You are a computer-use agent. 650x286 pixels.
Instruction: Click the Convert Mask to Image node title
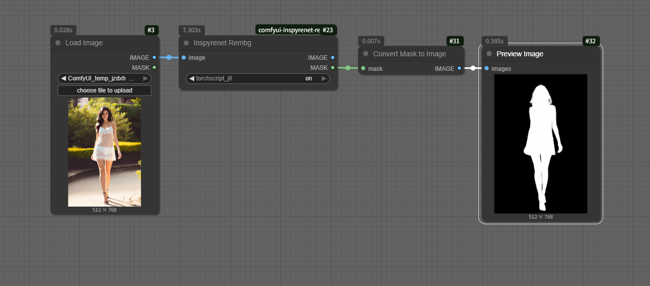click(409, 54)
